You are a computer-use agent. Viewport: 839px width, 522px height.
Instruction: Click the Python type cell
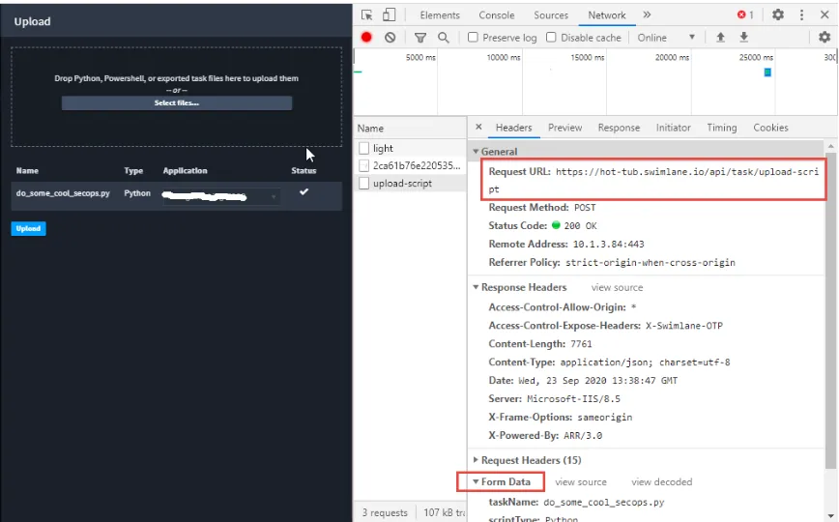coord(137,193)
